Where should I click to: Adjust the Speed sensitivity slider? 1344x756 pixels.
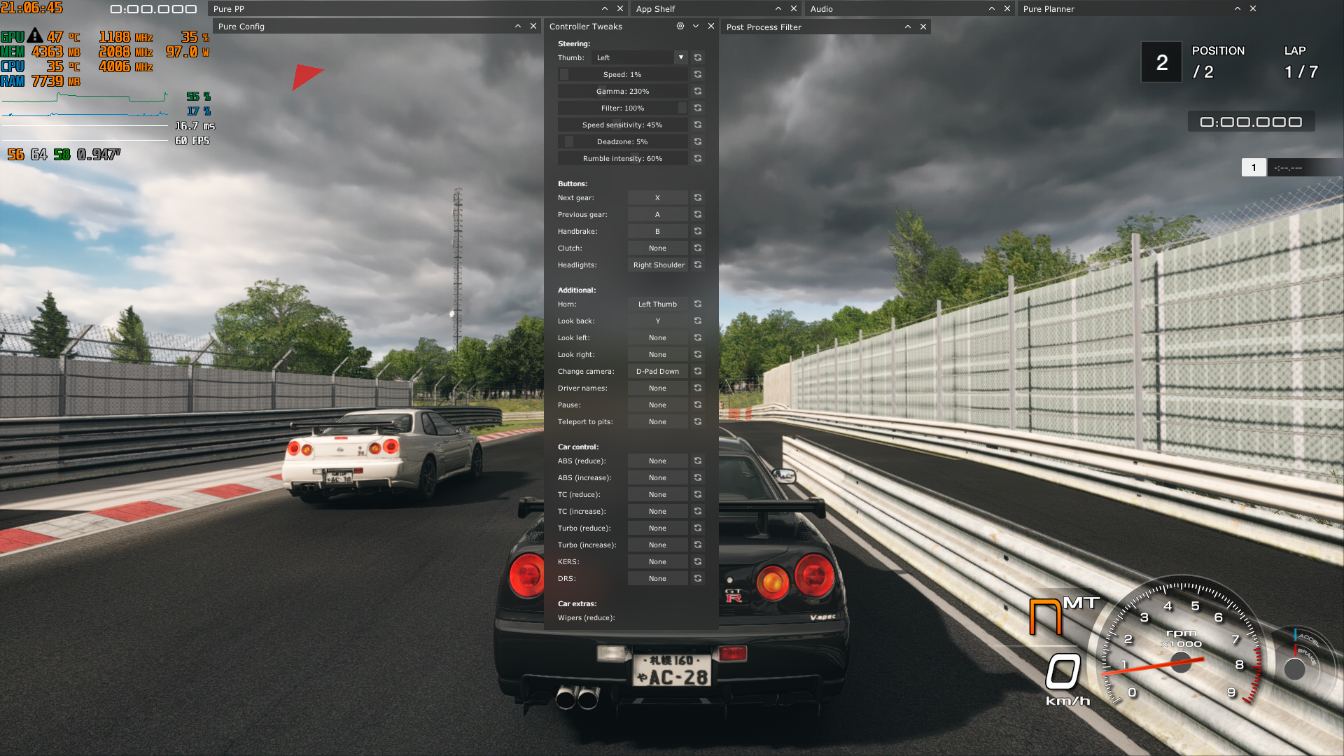point(622,125)
